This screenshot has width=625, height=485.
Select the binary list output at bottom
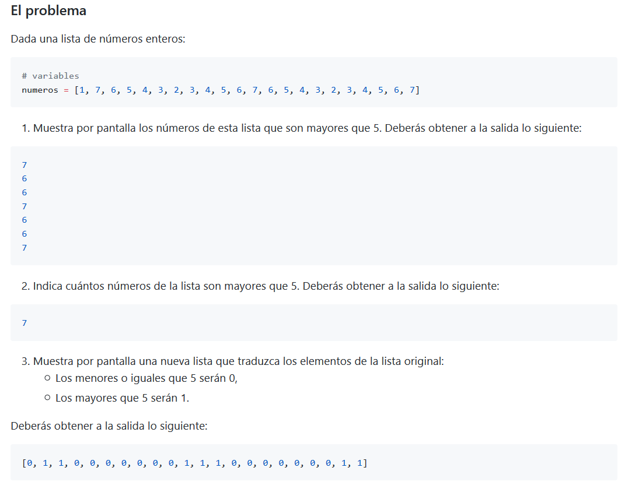click(193, 463)
